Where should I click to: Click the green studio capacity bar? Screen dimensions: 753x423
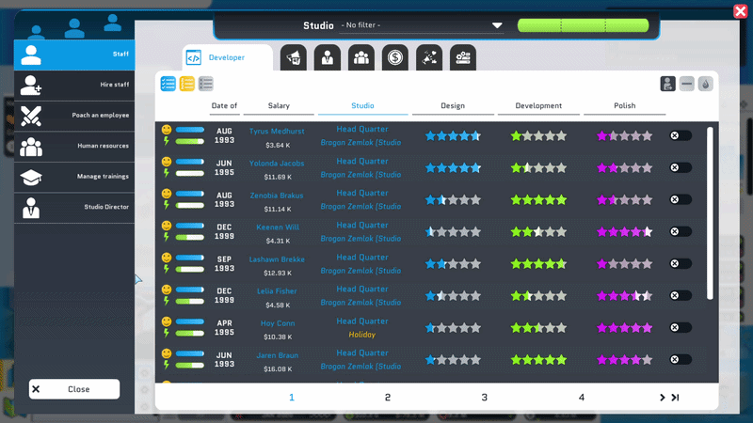[583, 25]
